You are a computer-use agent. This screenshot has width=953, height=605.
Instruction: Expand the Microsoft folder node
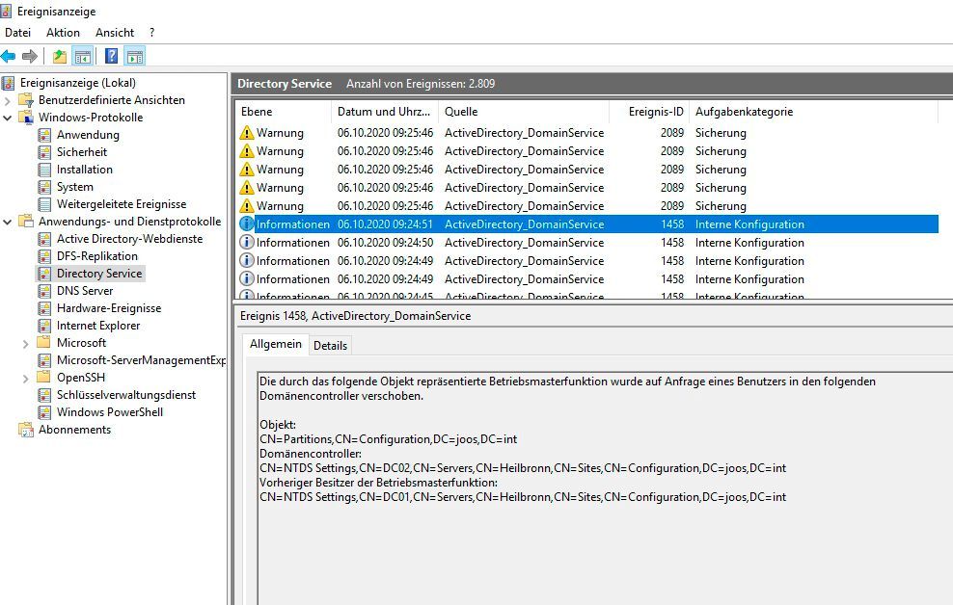(x=26, y=342)
